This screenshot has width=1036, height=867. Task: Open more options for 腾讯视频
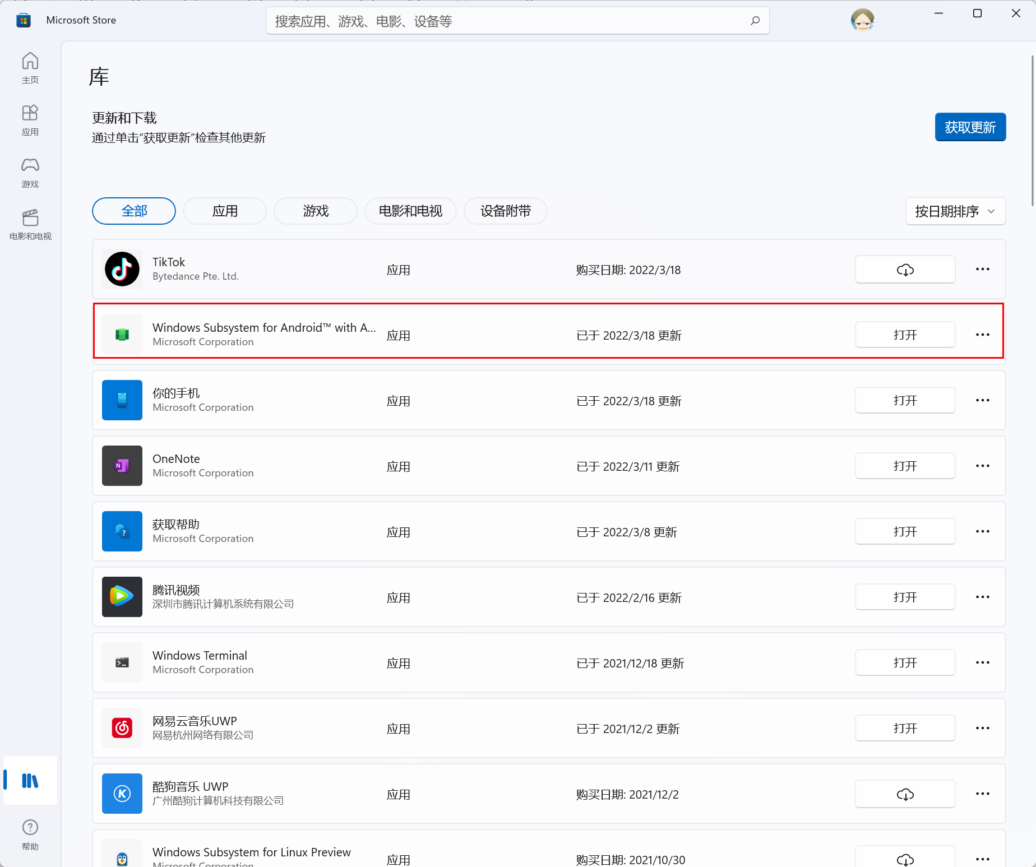pos(983,597)
